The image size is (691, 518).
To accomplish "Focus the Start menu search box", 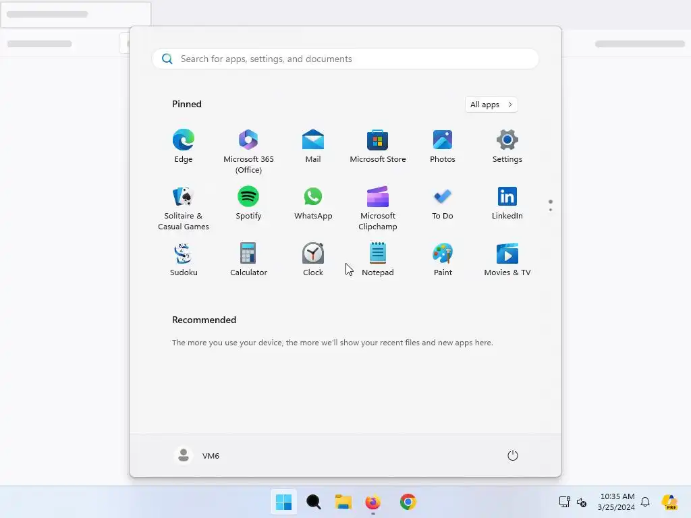I will coord(345,59).
